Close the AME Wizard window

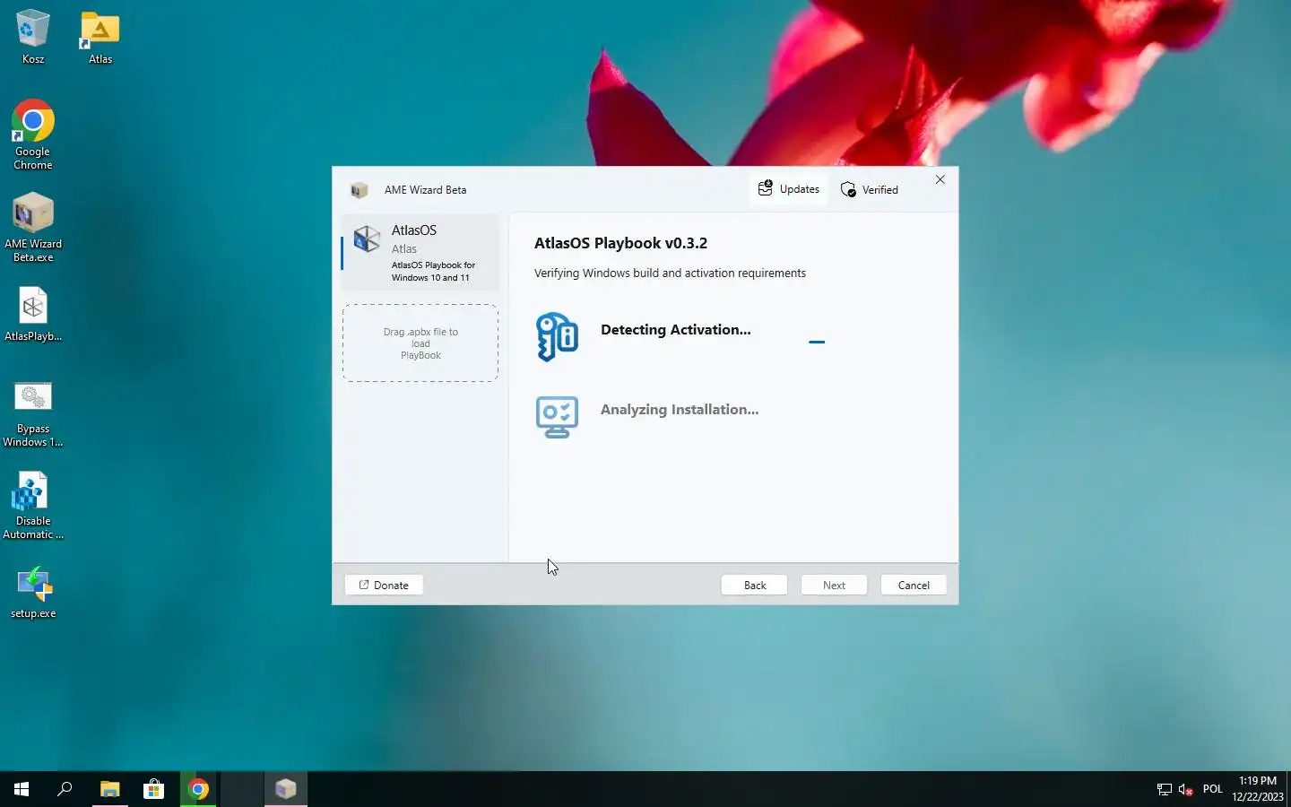(x=940, y=179)
